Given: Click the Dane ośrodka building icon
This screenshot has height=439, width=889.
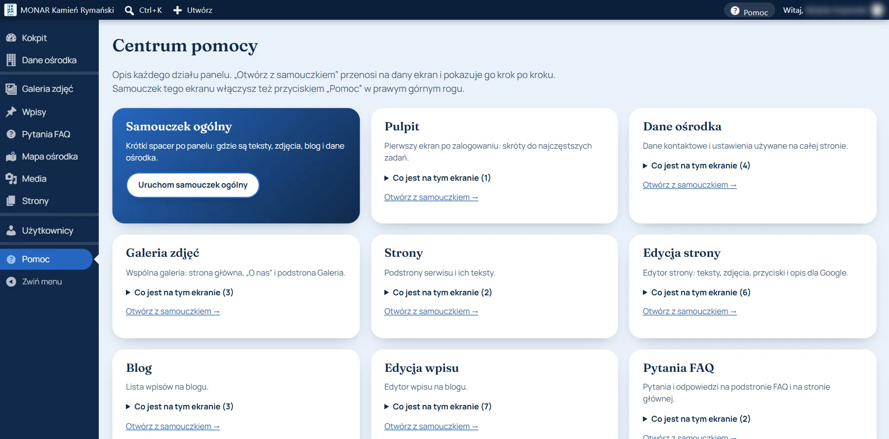Looking at the screenshot, I should coord(11,60).
